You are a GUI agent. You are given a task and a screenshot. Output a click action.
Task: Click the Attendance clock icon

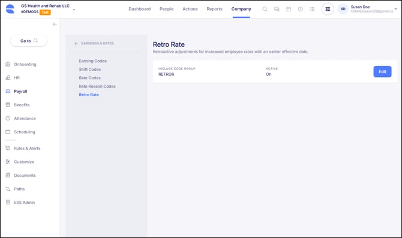coord(8,118)
